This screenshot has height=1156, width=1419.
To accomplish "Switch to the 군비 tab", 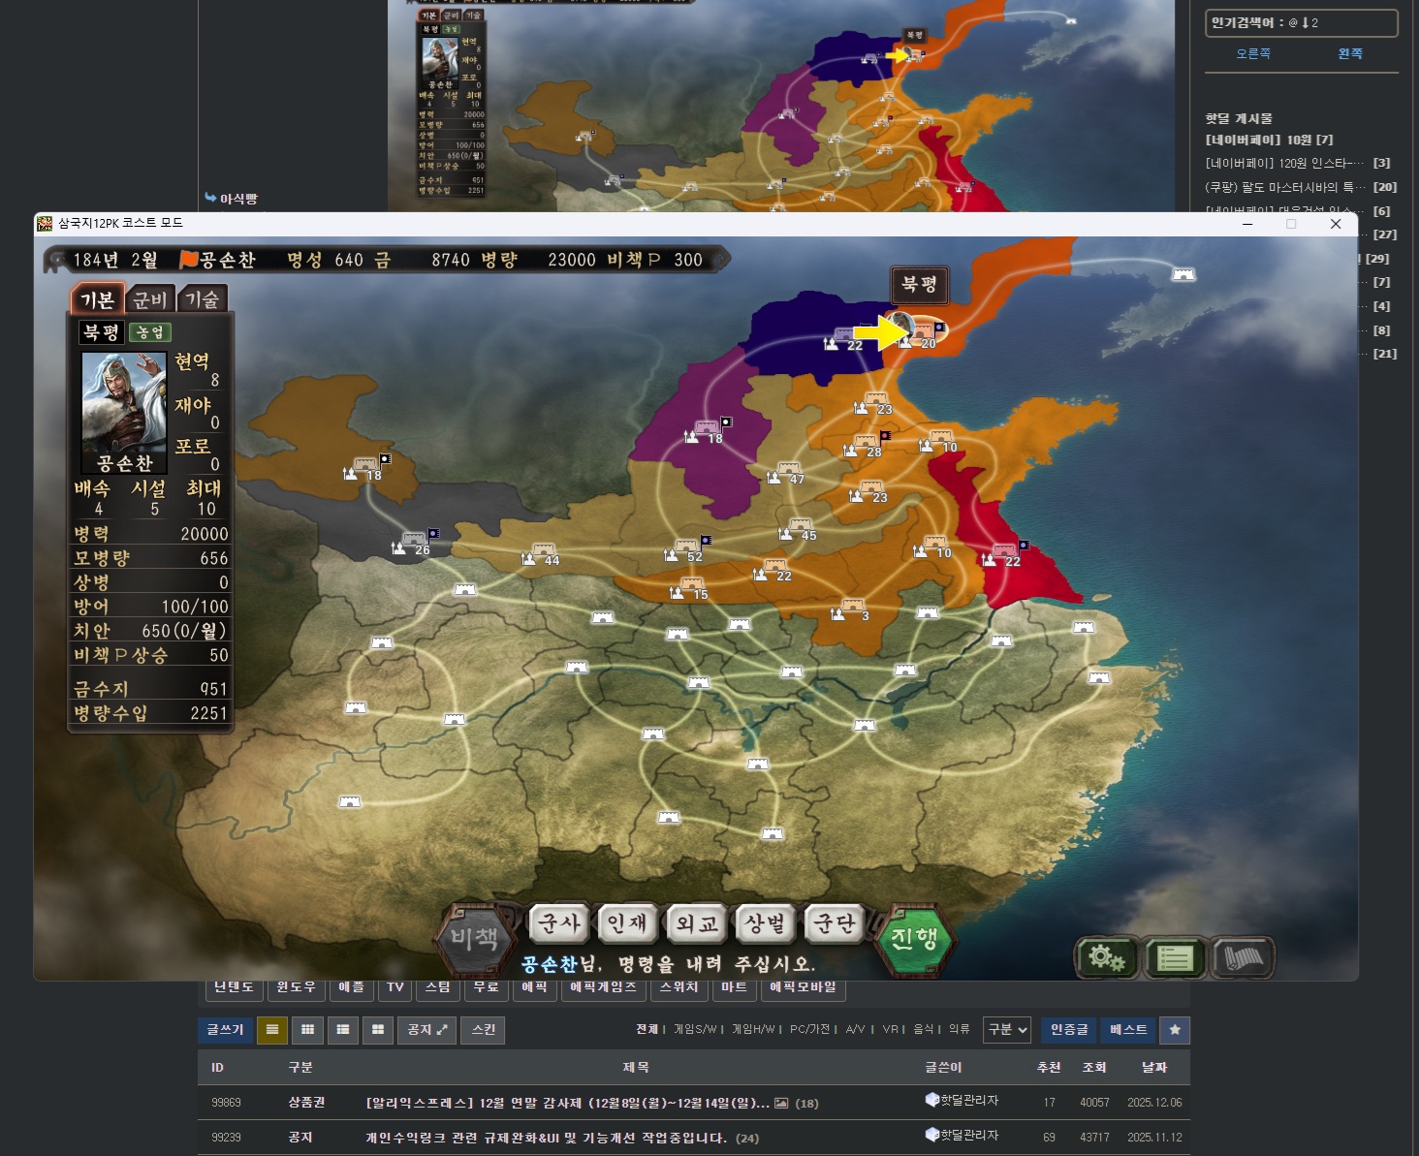I will pos(150,299).
